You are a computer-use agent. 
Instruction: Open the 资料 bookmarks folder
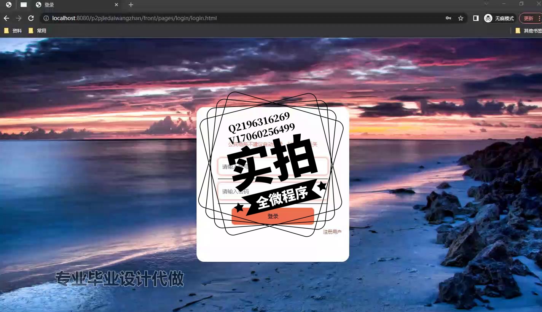tap(13, 31)
